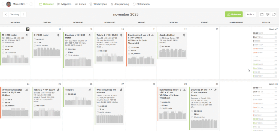Click the stacked folders icon at top right
Viewport: 279px width, 131px height.
pos(274,14)
